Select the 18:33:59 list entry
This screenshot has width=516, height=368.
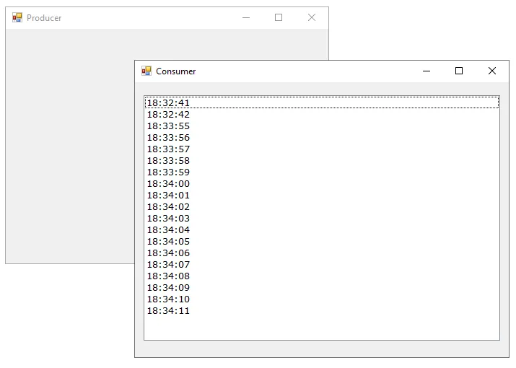click(x=322, y=172)
